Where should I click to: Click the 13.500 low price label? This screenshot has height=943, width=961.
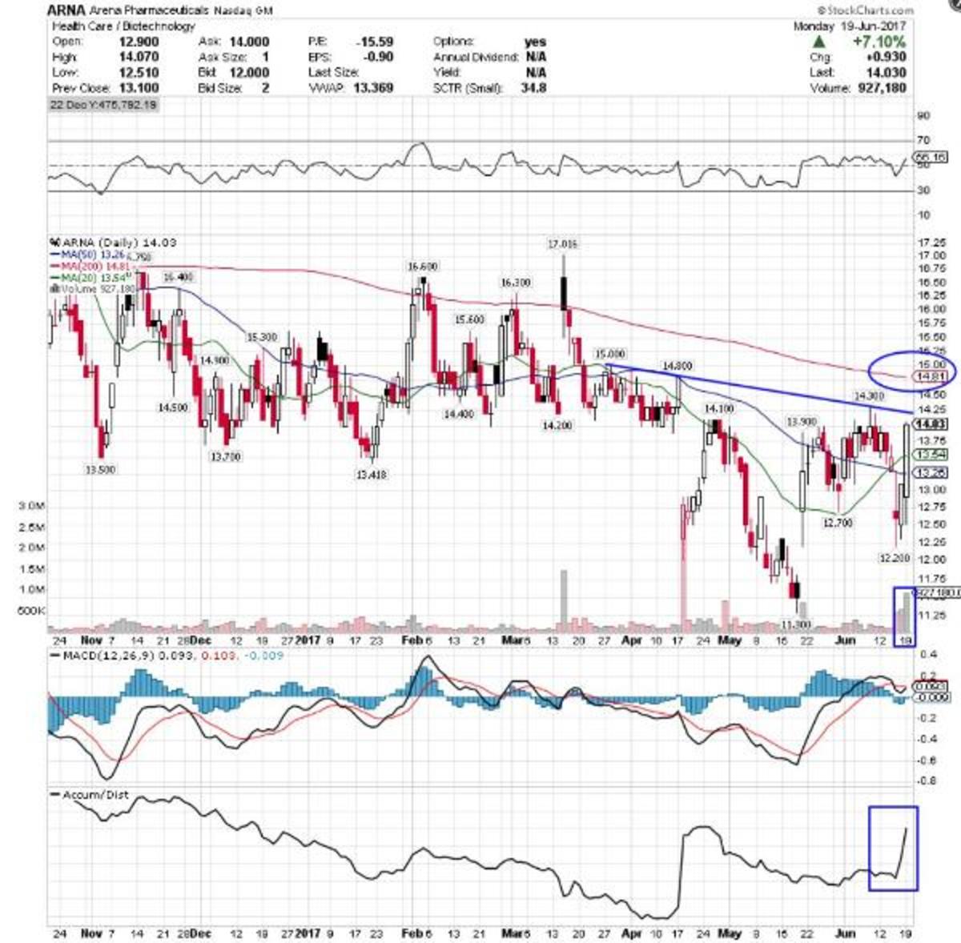pyautogui.click(x=101, y=470)
